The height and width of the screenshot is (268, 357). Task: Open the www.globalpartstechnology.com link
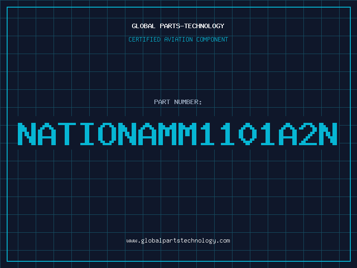tap(178, 241)
